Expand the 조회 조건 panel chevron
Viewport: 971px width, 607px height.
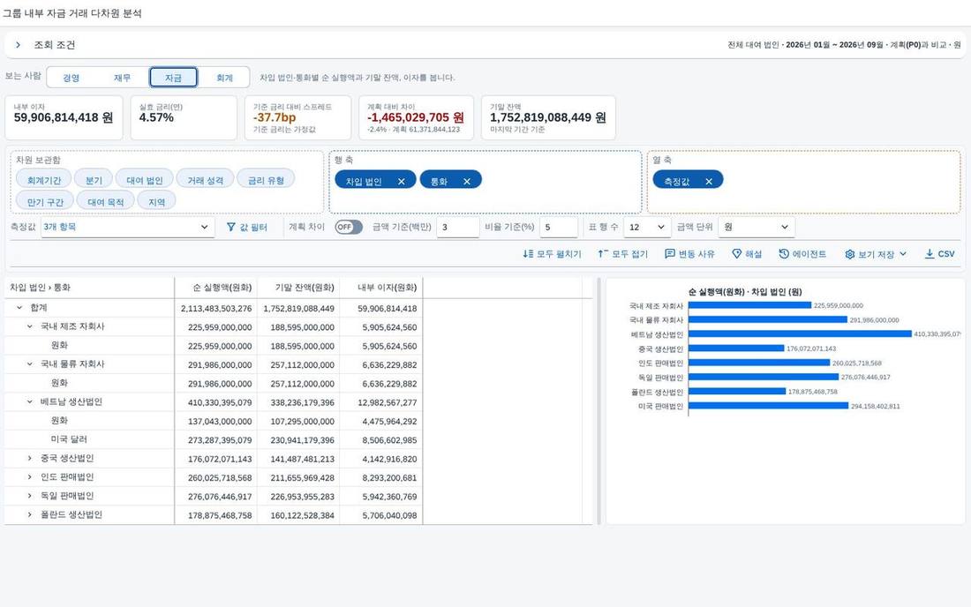(x=18, y=44)
